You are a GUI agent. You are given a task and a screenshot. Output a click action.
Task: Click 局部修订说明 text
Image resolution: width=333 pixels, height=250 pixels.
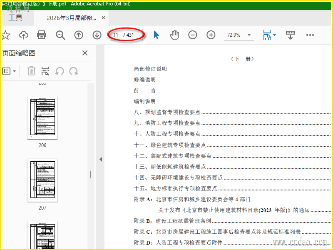tap(150, 69)
